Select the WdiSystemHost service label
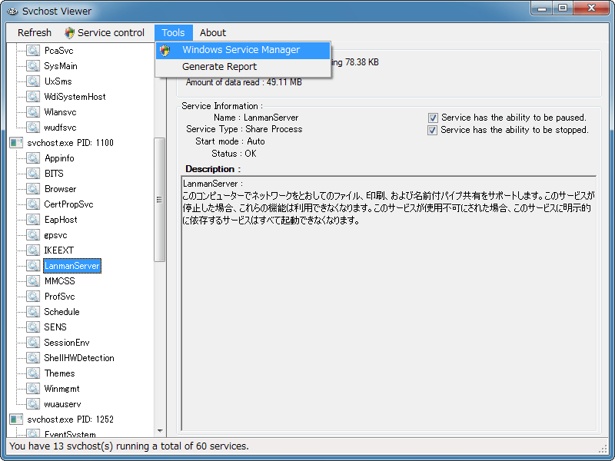The width and height of the screenshot is (615, 461). click(x=75, y=97)
